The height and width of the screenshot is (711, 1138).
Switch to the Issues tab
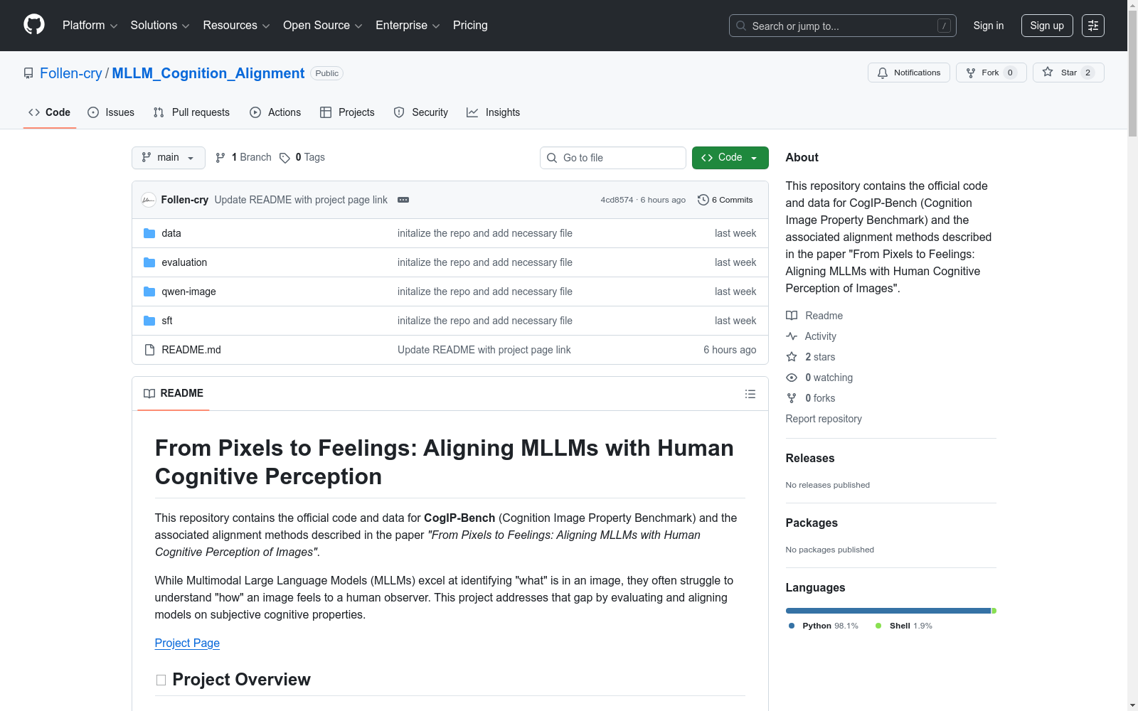coord(111,112)
